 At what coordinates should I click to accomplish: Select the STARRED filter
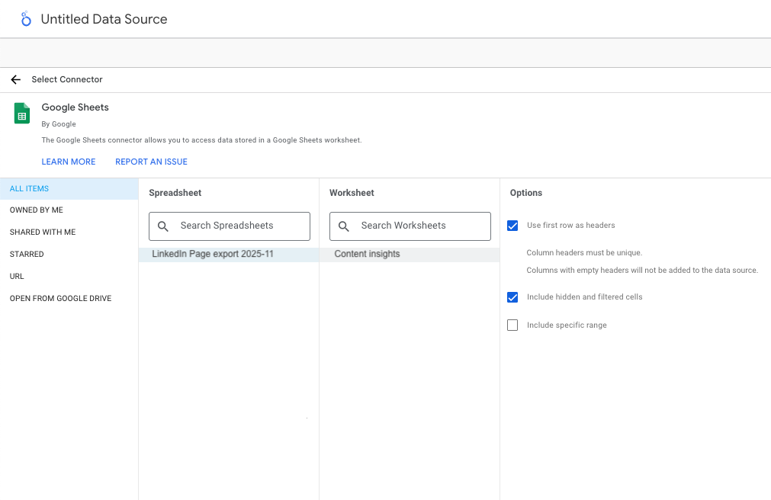(x=27, y=254)
